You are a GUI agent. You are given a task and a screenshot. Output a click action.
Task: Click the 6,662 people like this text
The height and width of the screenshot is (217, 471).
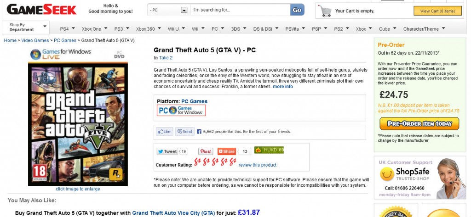click(x=247, y=131)
